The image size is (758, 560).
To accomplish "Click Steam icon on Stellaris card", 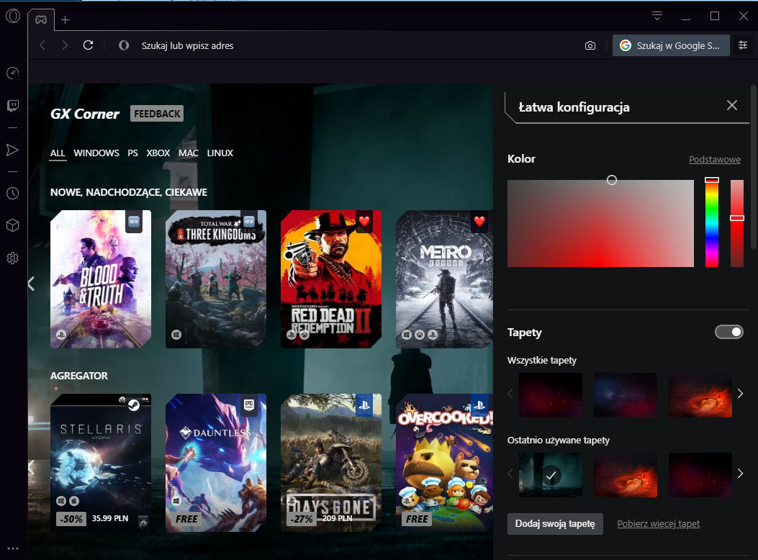I will tap(133, 405).
